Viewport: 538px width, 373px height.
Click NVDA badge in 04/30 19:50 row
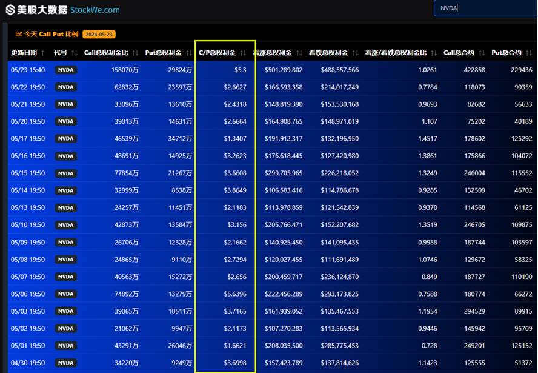(66, 363)
